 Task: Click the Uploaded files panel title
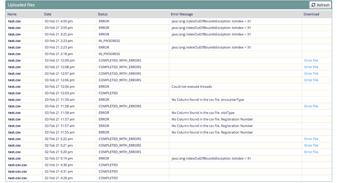21,5
